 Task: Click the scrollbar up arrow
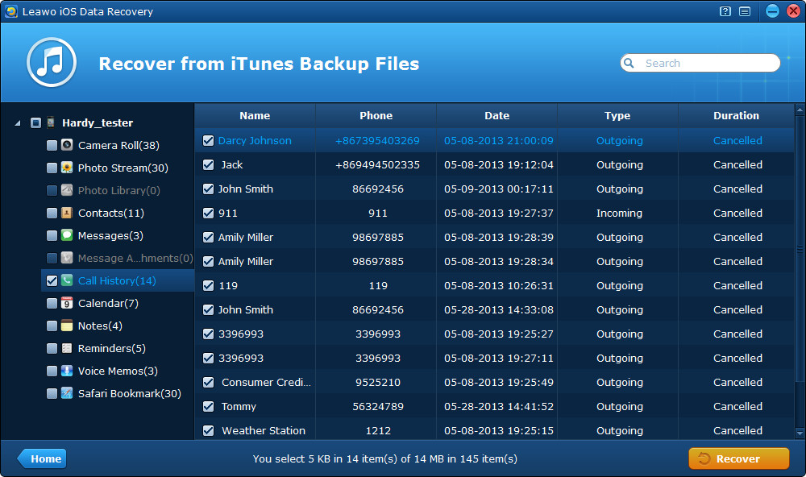pos(800,110)
